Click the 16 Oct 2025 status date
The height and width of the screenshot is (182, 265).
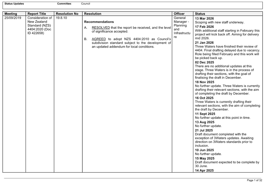tap(204, 98)
